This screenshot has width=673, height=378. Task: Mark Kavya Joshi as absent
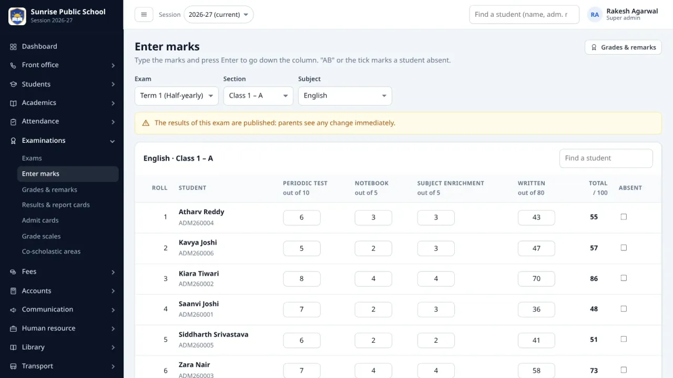[624, 247]
